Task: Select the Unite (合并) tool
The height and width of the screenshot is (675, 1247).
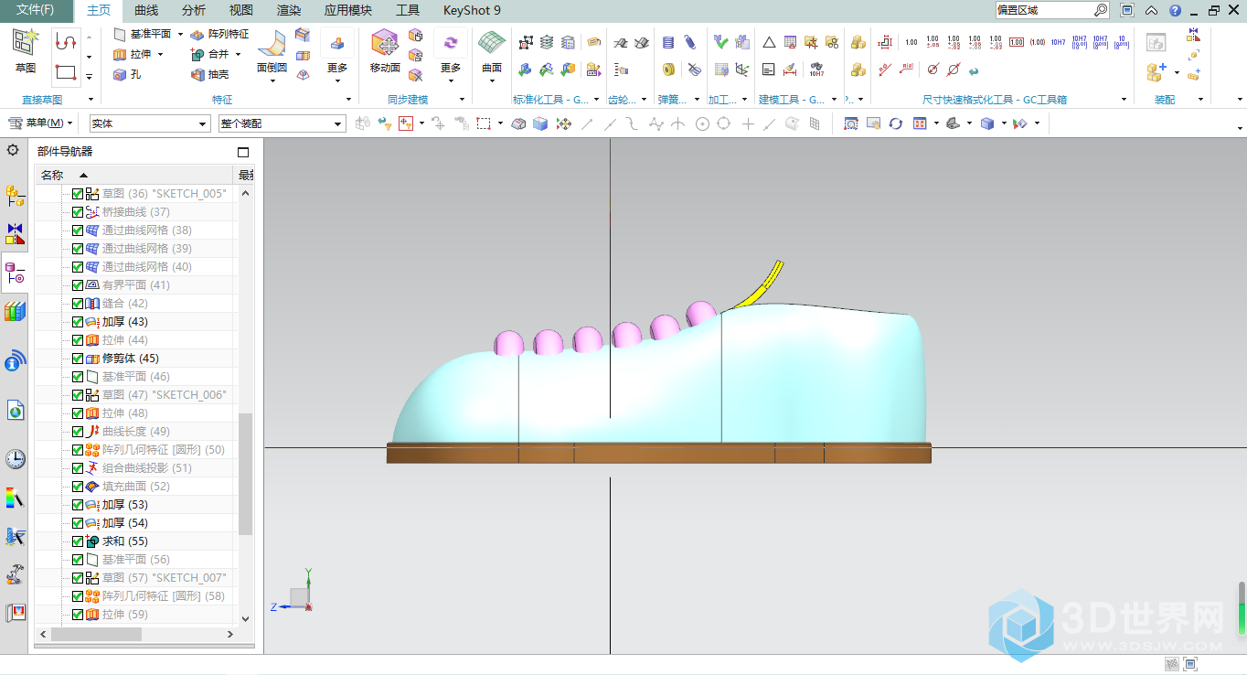Action: tap(210, 54)
